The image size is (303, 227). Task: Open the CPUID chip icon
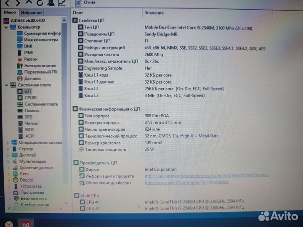point(20,98)
